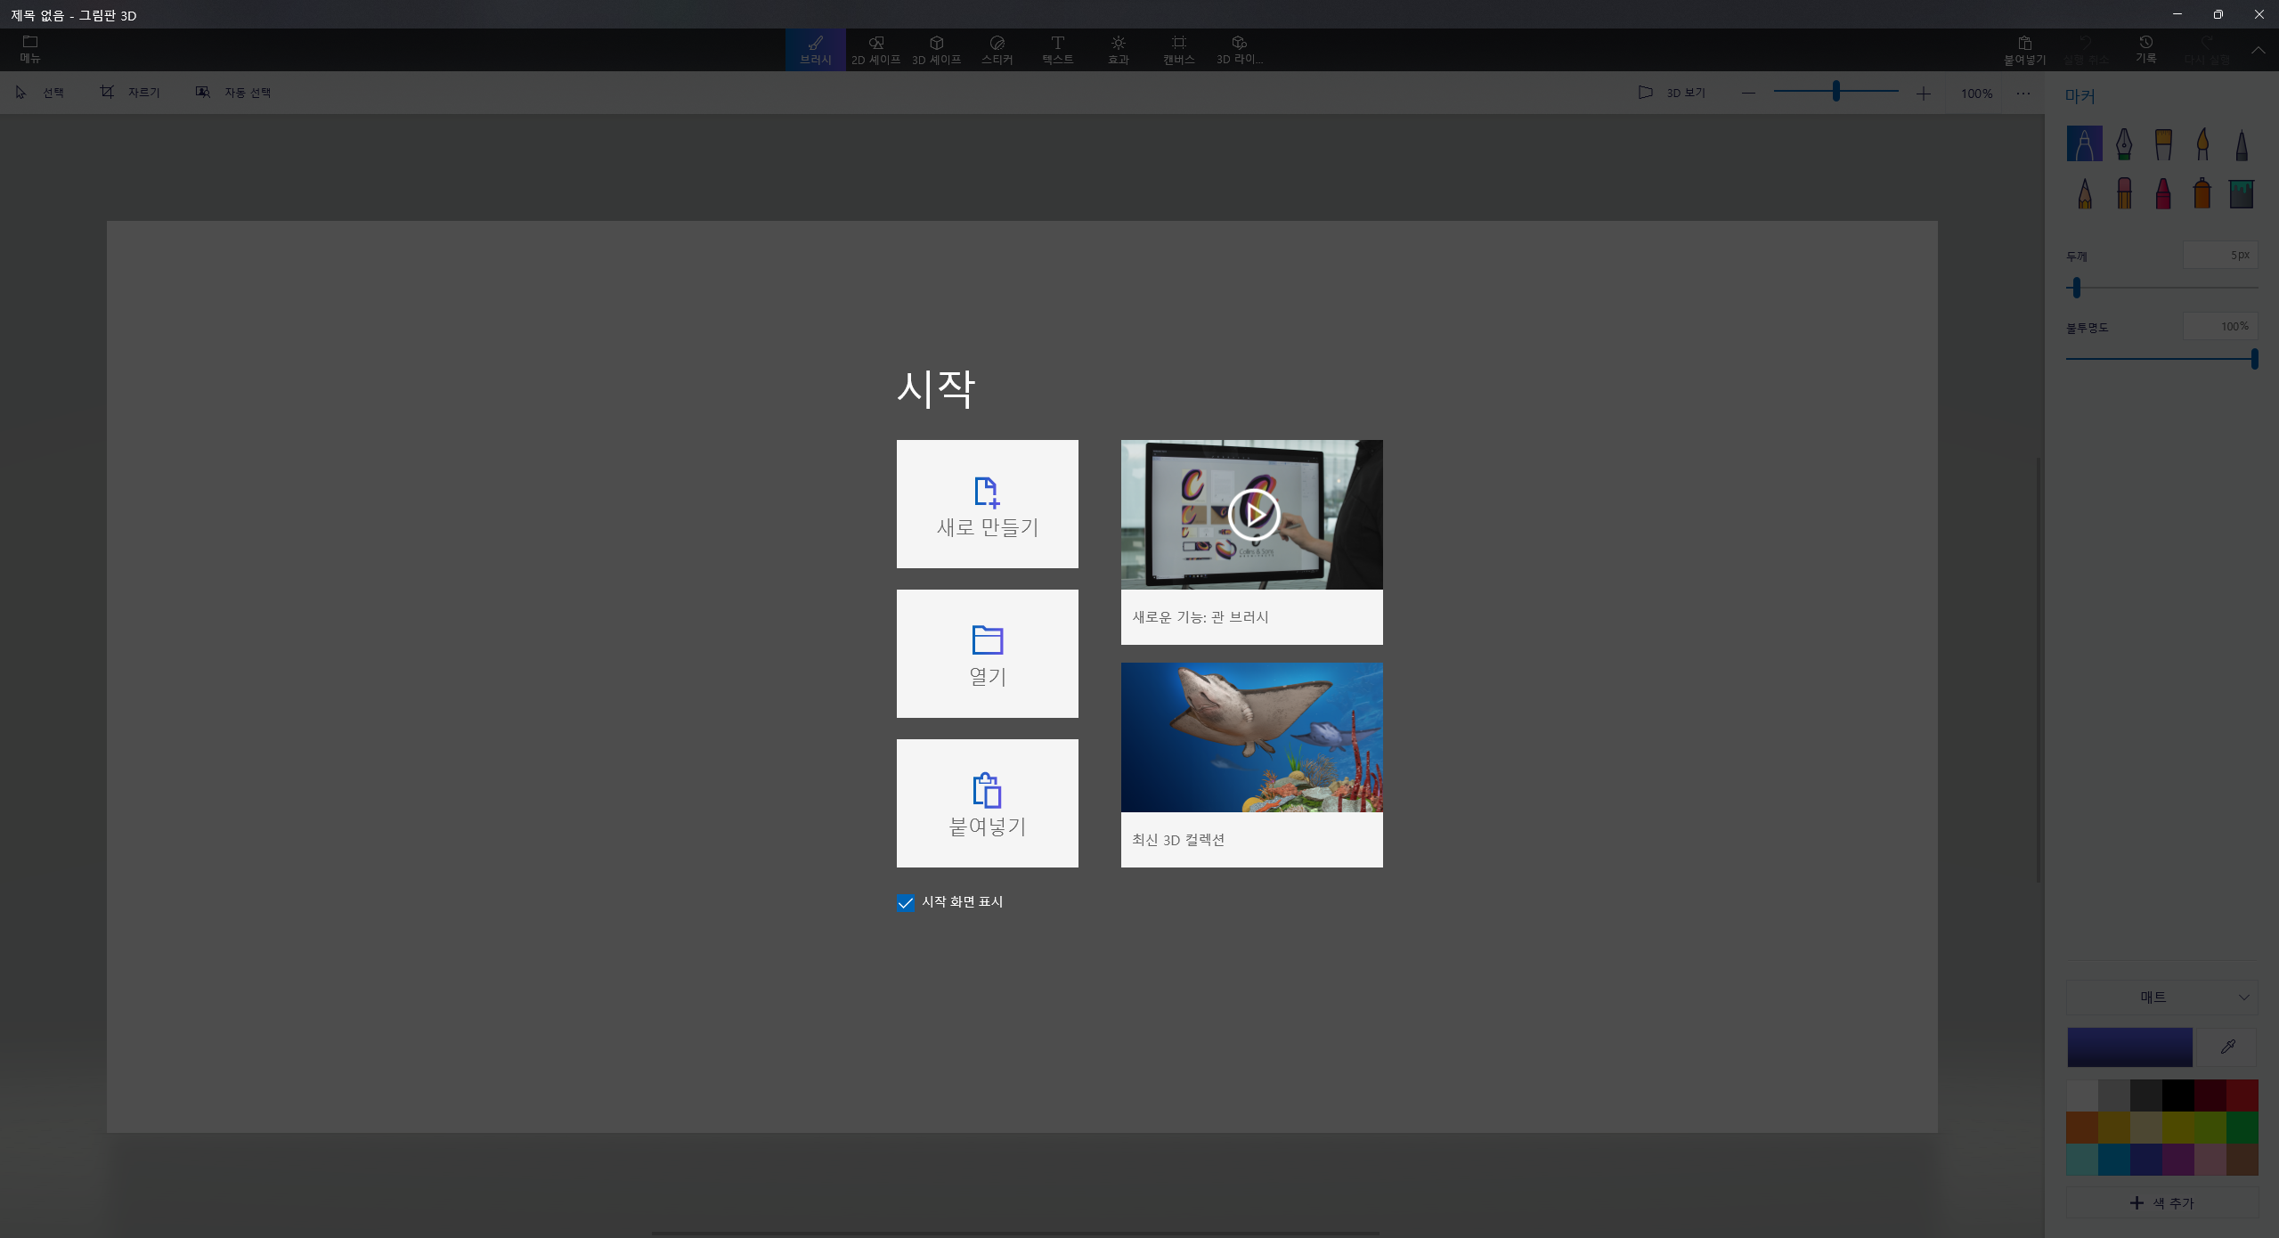The height and width of the screenshot is (1238, 2279).
Task: Play the 관 브러시 feature video
Action: (1253, 514)
